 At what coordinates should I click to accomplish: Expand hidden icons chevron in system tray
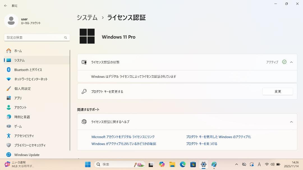point(237,164)
